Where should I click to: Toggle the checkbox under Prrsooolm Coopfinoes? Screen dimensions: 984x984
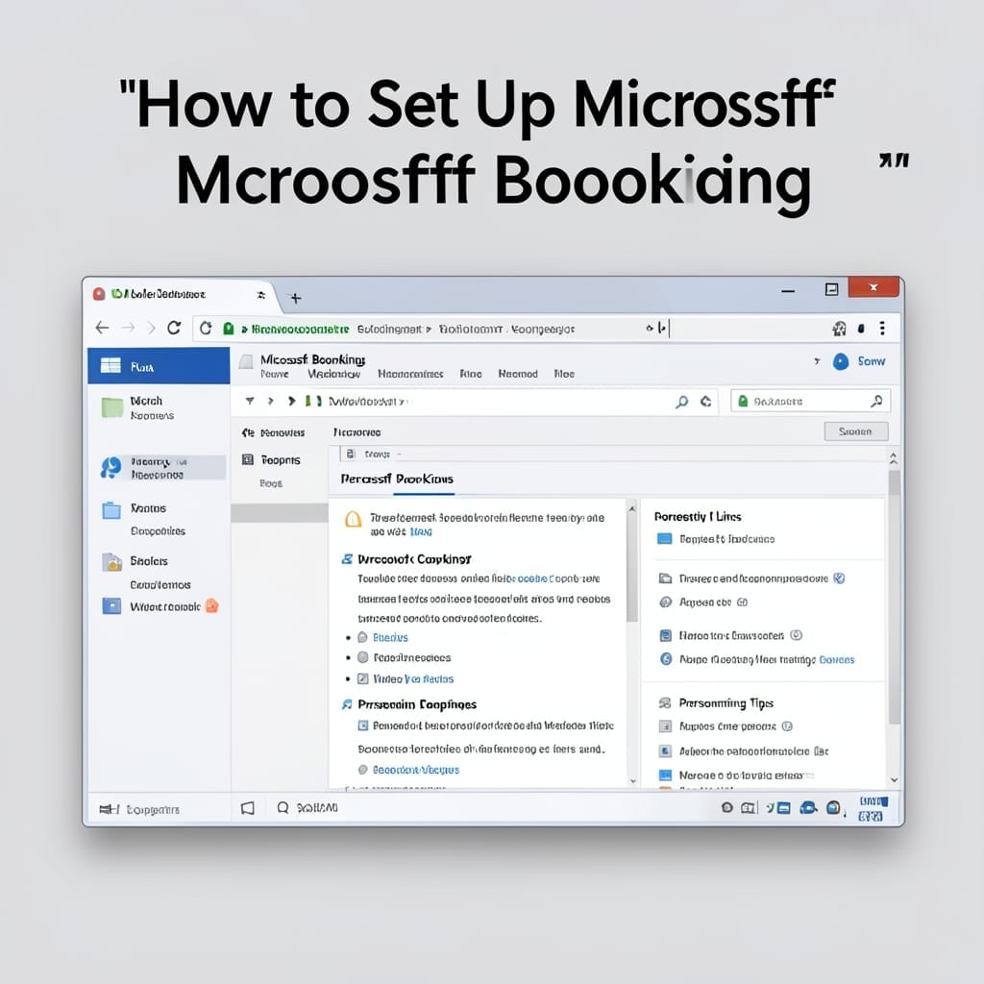click(x=362, y=726)
